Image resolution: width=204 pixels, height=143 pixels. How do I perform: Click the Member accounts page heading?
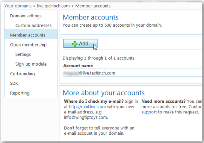tap(91, 17)
